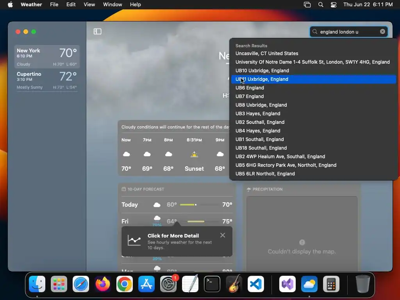Click the Sunset 8:31PM hourly entry
Image resolution: width=400 pixels, height=300 pixels.
pyautogui.click(x=194, y=154)
